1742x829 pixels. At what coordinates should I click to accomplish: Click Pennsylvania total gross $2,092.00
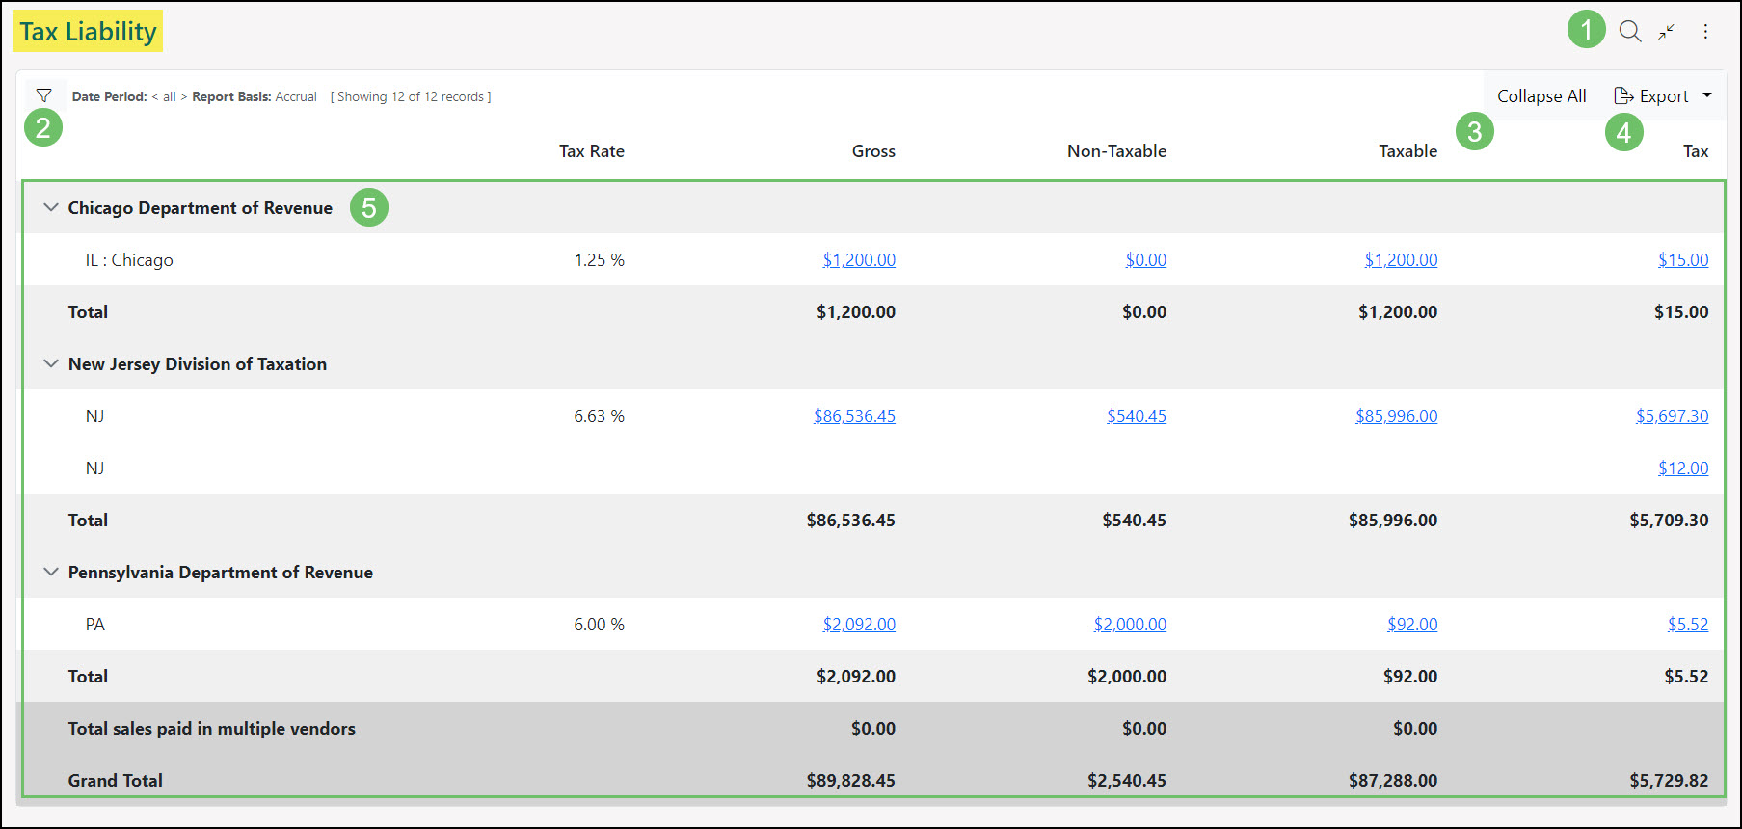click(856, 676)
